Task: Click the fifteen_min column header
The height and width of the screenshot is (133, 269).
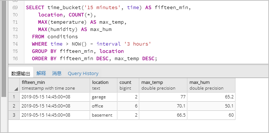Action: (x=55, y=85)
